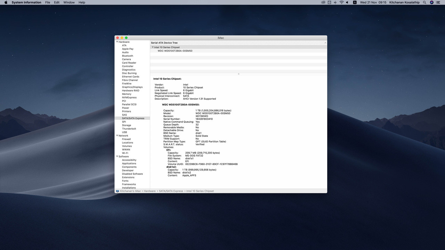
Task: Select Volumes under Network
Action: 127,146
